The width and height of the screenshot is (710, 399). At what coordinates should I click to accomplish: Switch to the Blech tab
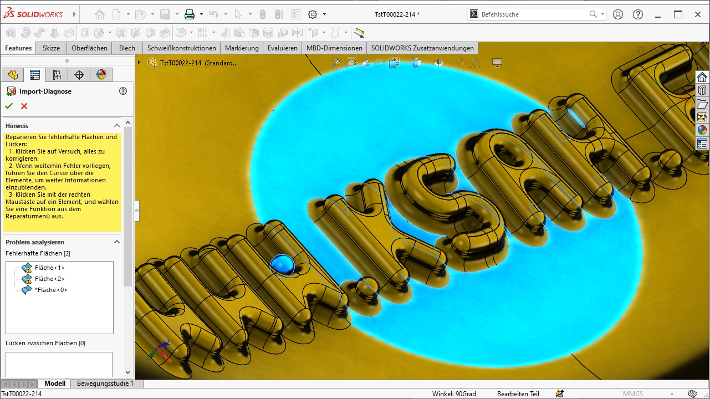pyautogui.click(x=127, y=48)
